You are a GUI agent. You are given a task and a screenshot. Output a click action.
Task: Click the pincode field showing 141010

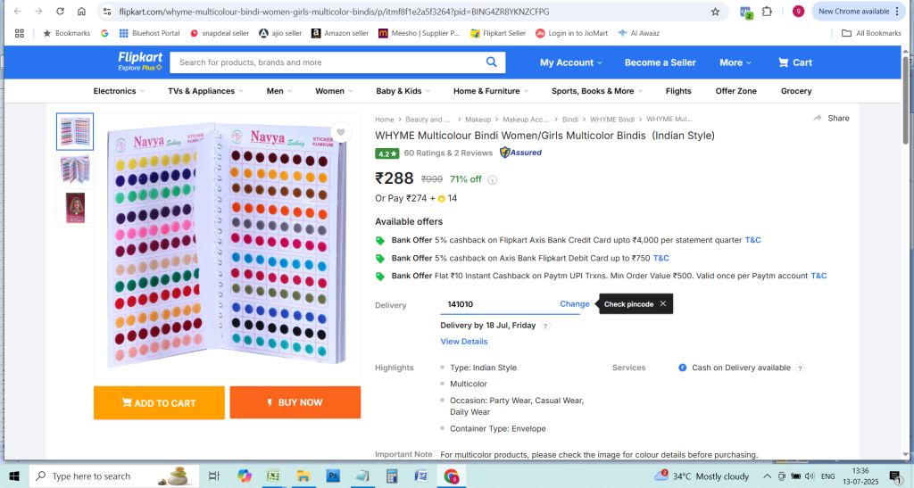point(499,304)
